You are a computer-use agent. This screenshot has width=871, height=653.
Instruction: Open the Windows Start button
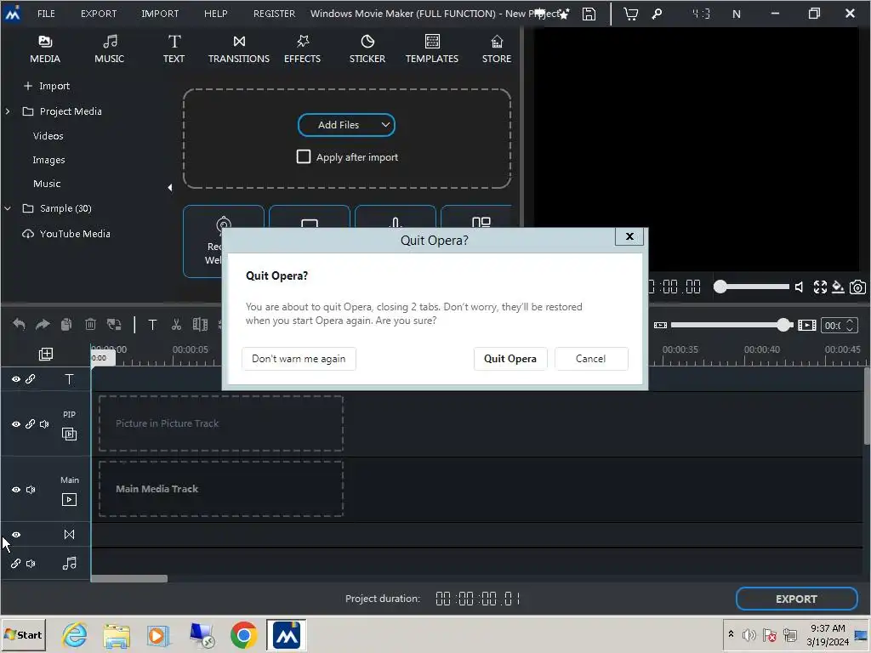pos(23,635)
